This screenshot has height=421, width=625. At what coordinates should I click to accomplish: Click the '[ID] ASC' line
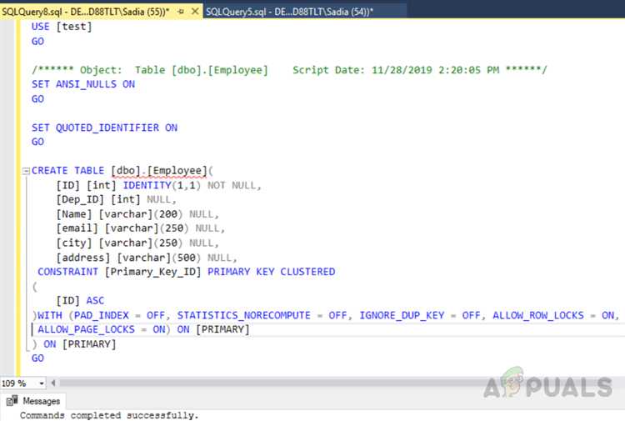80,301
